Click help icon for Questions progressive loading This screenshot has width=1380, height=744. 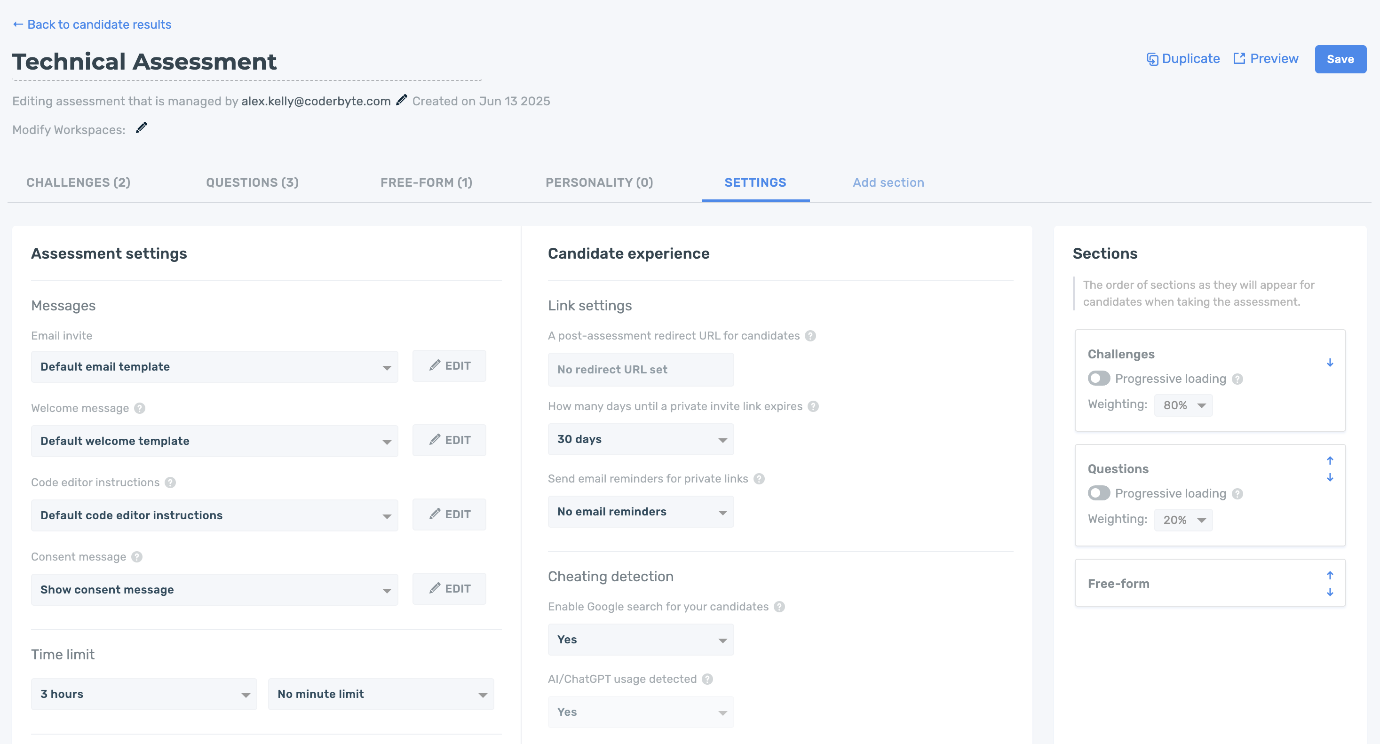pos(1237,494)
